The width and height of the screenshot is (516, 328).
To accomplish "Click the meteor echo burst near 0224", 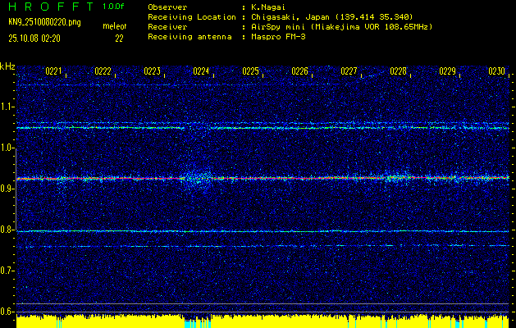I will click(x=197, y=178).
